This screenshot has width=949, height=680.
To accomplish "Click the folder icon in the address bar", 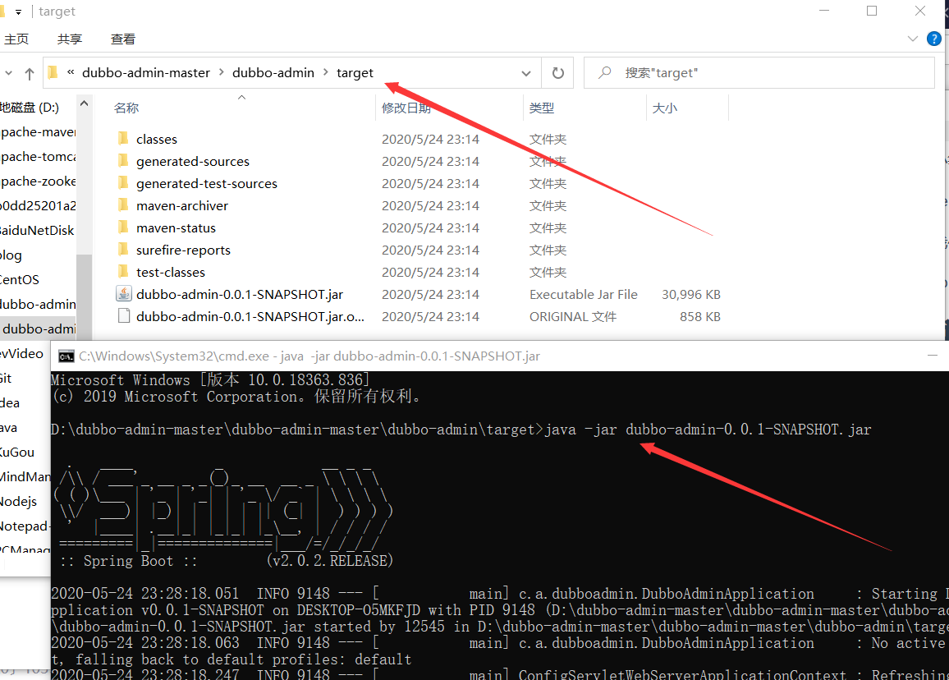I will pyautogui.click(x=53, y=72).
